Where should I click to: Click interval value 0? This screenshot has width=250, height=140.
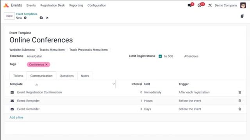141,93
